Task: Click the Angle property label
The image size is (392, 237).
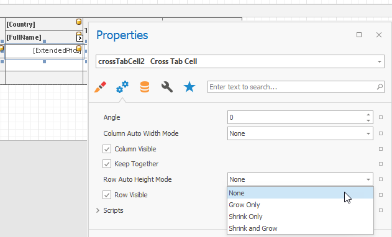Action: [112, 117]
